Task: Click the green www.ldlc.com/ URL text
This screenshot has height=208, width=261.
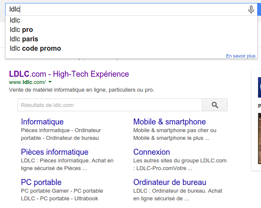Action: 27,82
